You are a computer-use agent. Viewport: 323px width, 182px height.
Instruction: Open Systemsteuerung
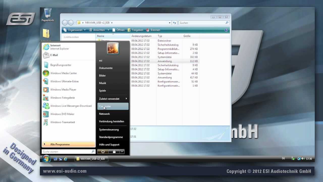click(x=113, y=130)
